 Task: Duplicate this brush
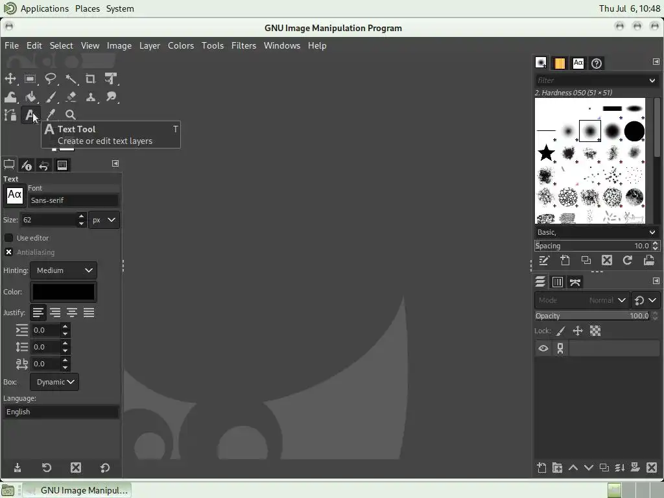point(586,261)
